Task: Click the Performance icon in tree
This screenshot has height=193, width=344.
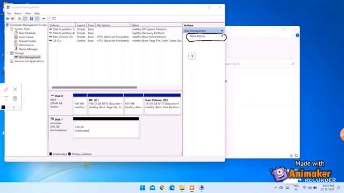Action: (16, 45)
